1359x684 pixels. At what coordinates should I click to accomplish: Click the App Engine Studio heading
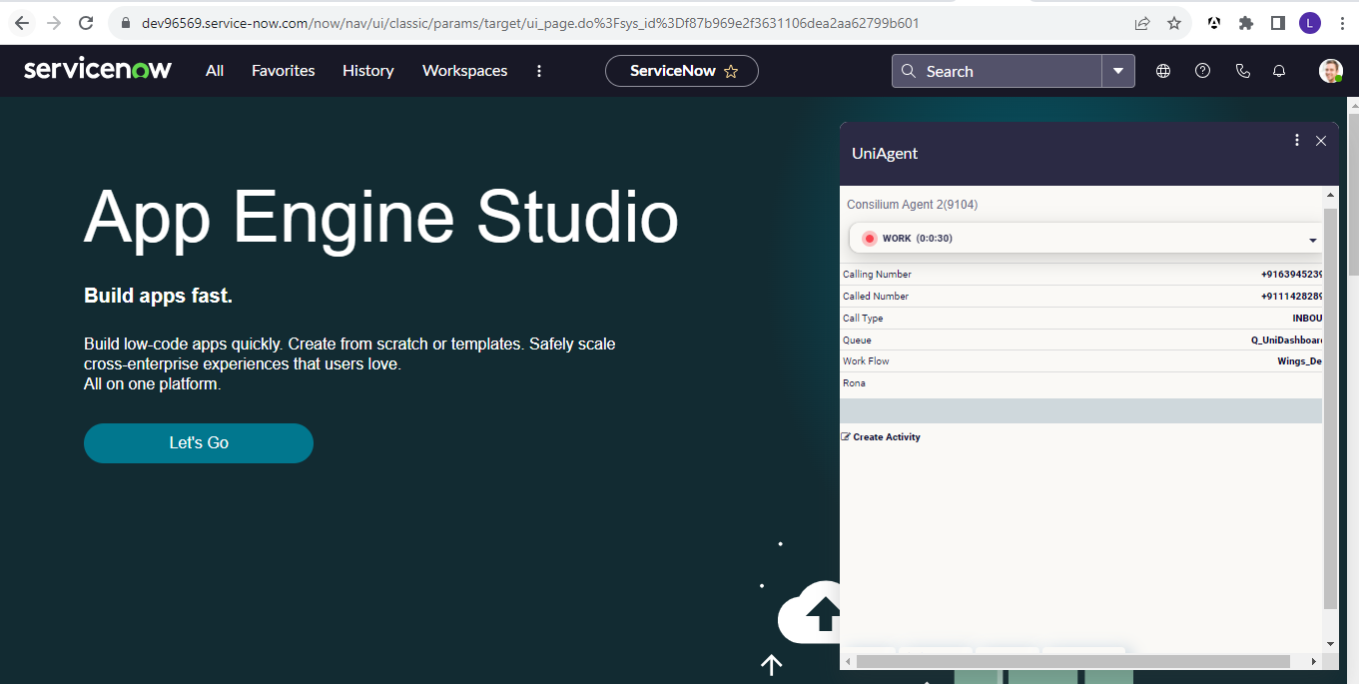381,217
